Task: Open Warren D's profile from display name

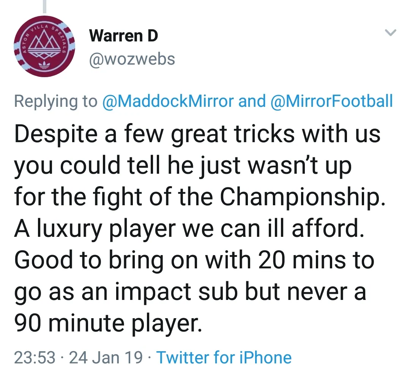Action: [123, 36]
